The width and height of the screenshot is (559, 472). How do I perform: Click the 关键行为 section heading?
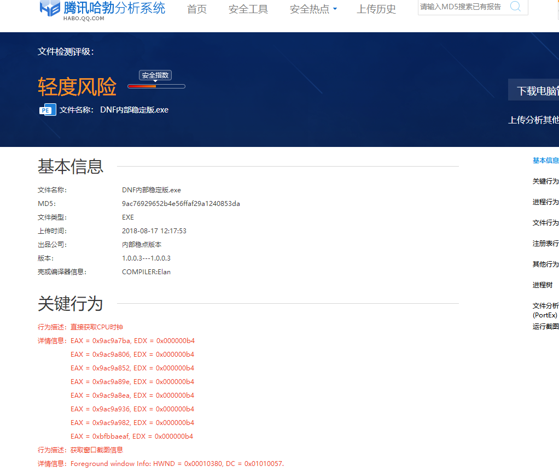71,304
